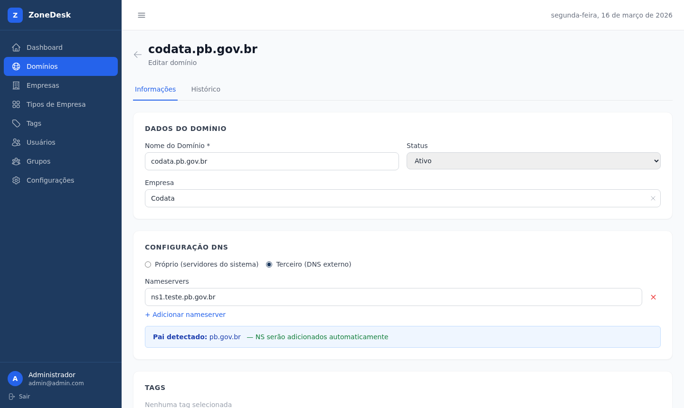
Task: Open Tipos de Empresa in sidebar
Action: click(x=56, y=104)
